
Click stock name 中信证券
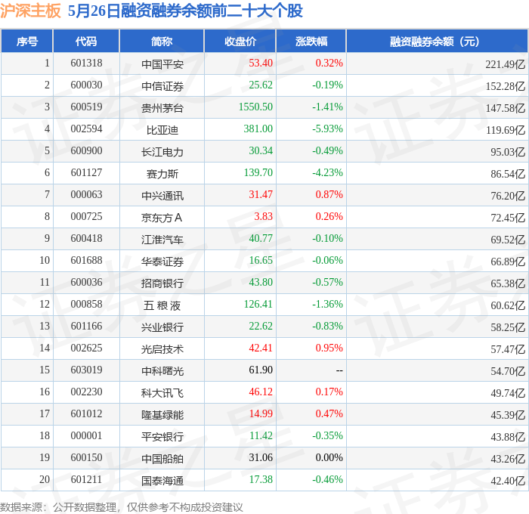coord(162,86)
